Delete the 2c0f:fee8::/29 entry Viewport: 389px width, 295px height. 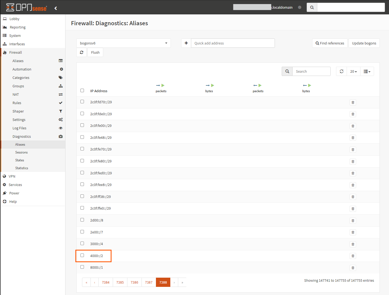click(353, 185)
